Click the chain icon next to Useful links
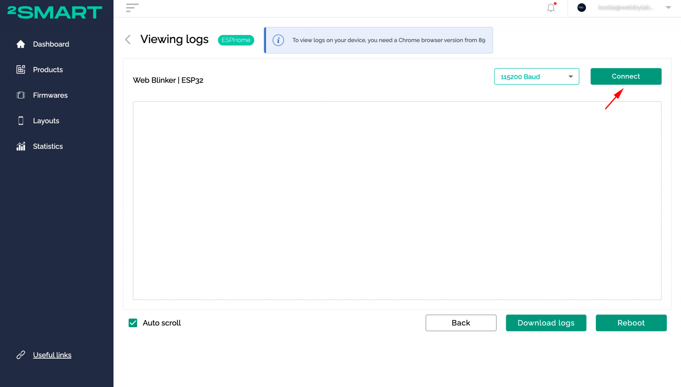The image size is (681, 387). (x=21, y=355)
